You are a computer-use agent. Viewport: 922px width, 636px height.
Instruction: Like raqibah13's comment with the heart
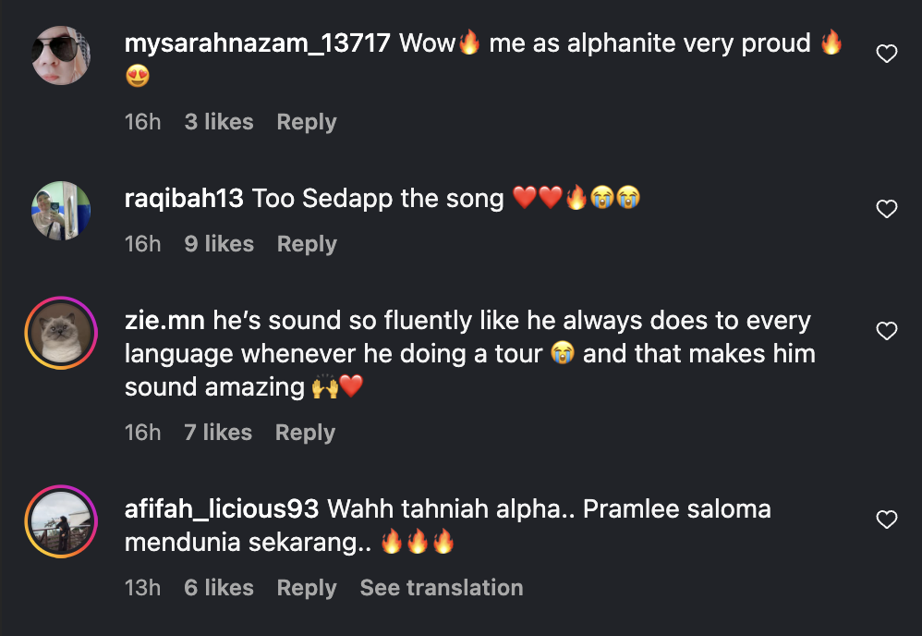886,209
